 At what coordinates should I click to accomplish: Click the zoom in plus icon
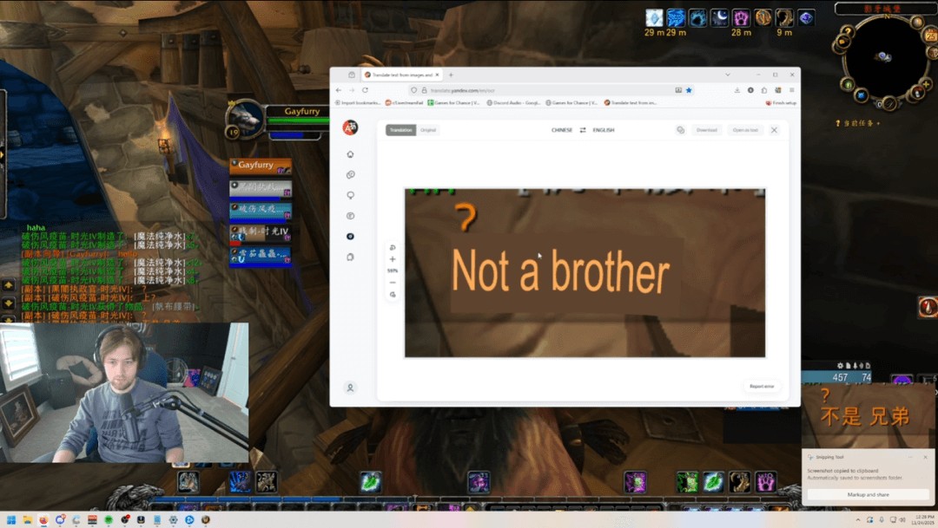393,259
